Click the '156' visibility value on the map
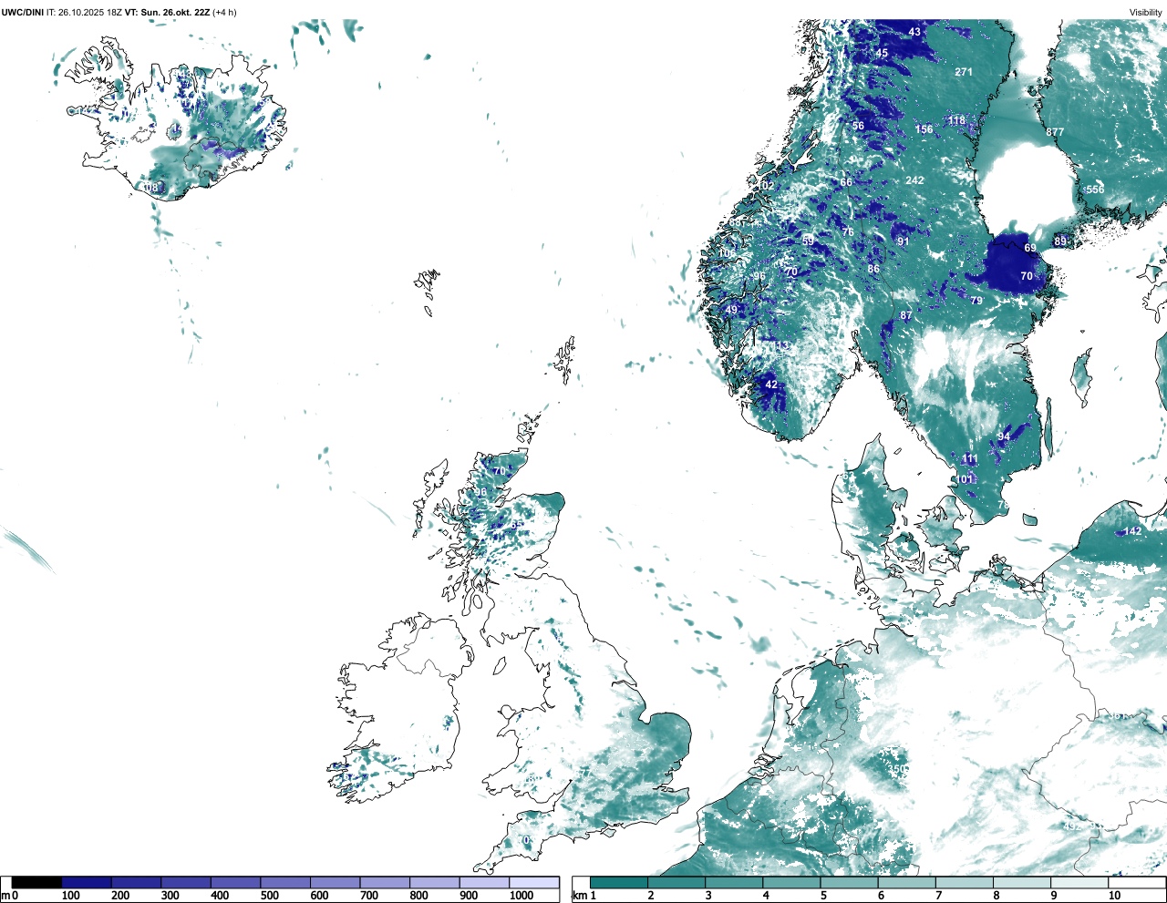 (924, 129)
